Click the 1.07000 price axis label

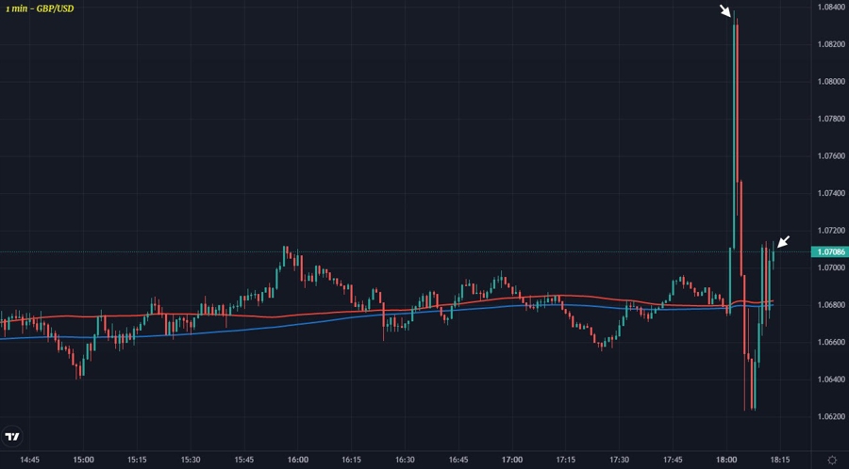(x=830, y=268)
